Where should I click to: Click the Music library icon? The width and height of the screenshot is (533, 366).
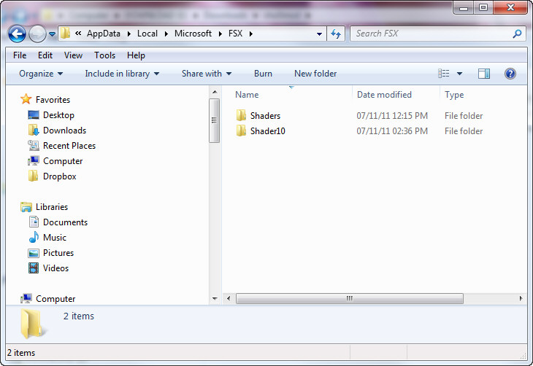[x=34, y=238]
